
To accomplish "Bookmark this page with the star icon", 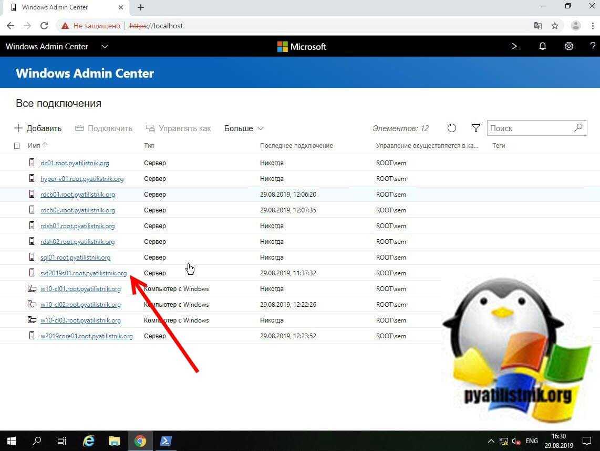I will (555, 26).
